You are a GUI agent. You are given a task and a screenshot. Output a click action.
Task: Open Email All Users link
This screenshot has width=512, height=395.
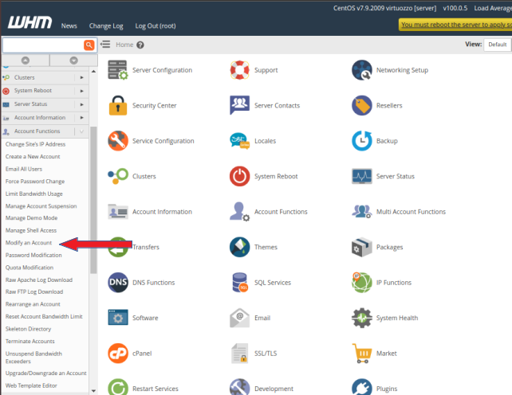tap(24, 169)
